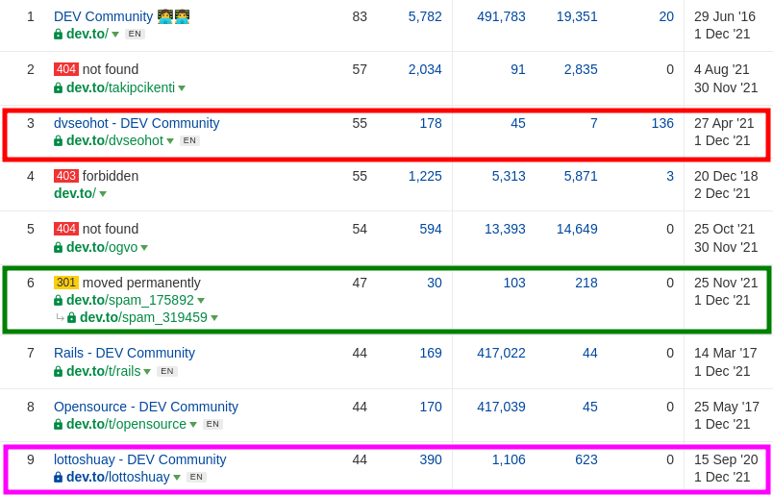Image resolution: width=773 pixels, height=495 pixels.
Task: Open the Opensource - DEV Community link
Action: coord(146,407)
